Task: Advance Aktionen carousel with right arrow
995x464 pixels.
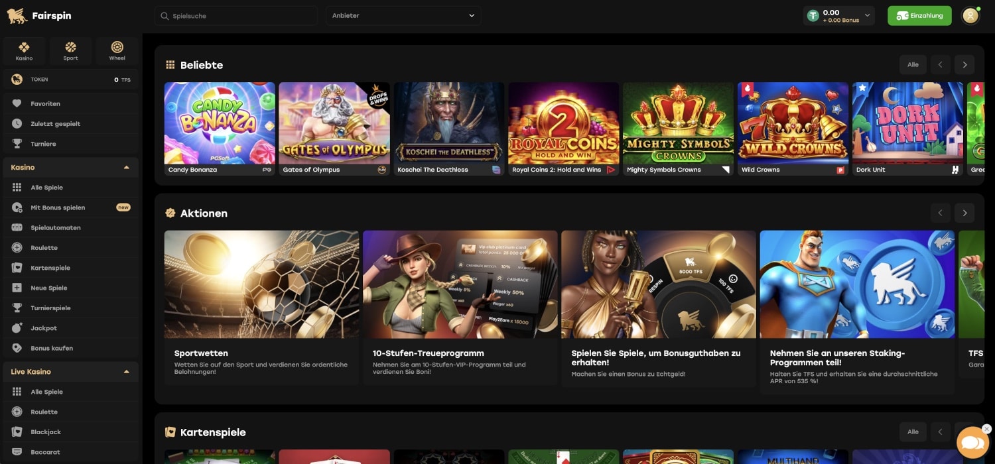Action: (964, 213)
